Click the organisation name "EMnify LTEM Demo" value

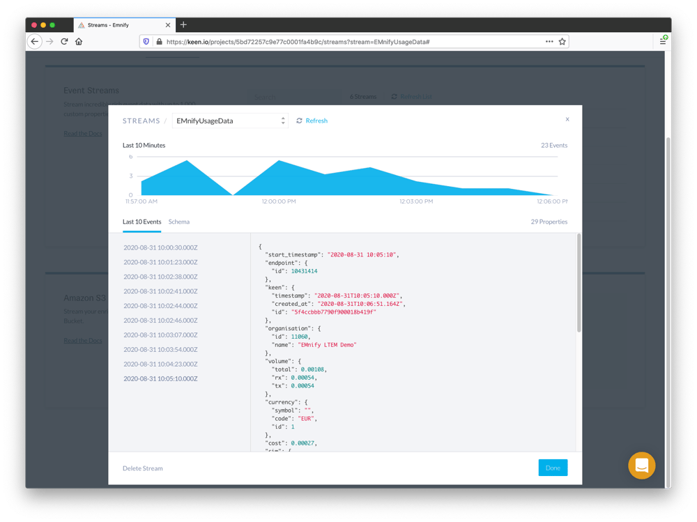pyautogui.click(x=327, y=345)
